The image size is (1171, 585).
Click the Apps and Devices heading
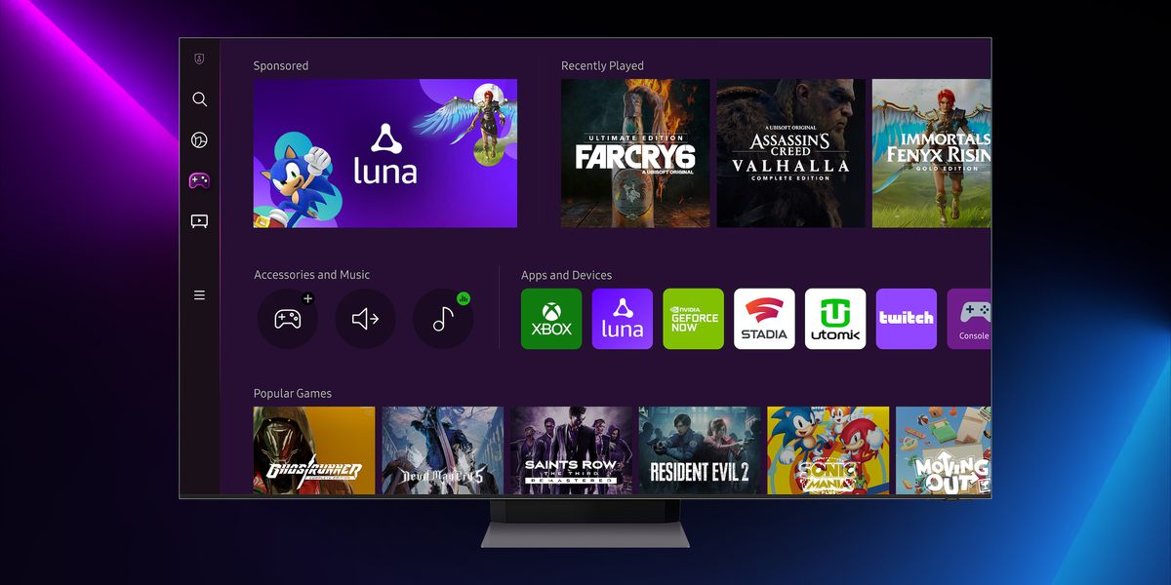point(567,276)
